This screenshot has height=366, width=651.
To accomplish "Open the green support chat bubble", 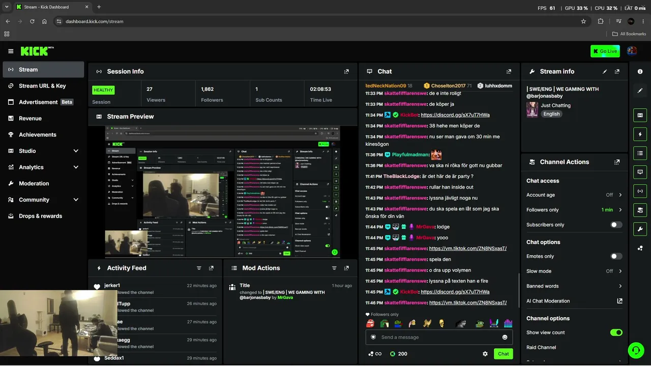I will point(635,350).
